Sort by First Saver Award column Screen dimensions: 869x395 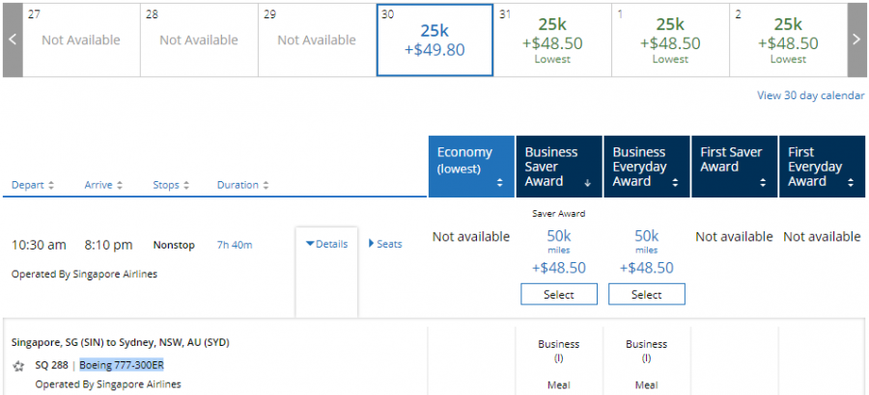click(734, 167)
